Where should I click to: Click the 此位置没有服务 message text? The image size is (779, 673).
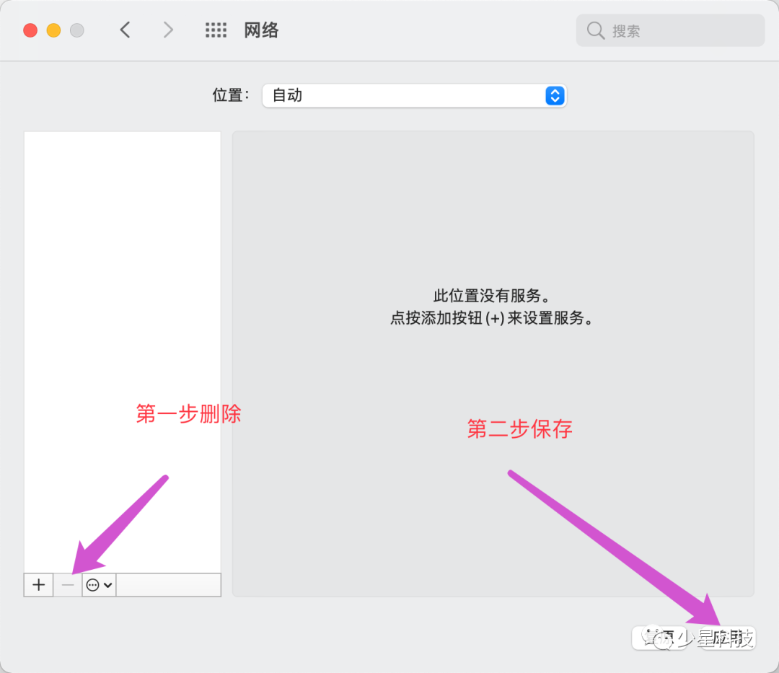coord(493,295)
